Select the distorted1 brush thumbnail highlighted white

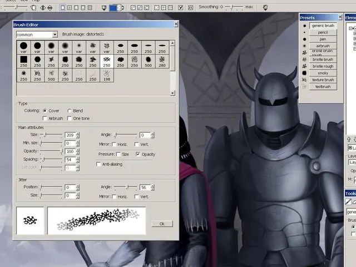(106, 61)
